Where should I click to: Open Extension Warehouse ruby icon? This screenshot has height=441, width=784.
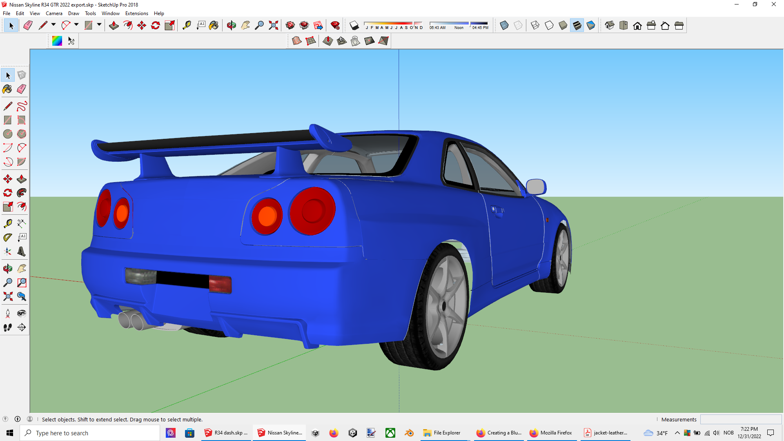click(x=335, y=25)
